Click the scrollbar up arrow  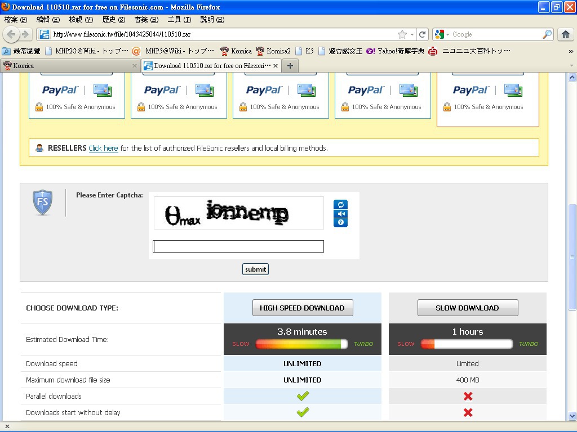(x=572, y=78)
